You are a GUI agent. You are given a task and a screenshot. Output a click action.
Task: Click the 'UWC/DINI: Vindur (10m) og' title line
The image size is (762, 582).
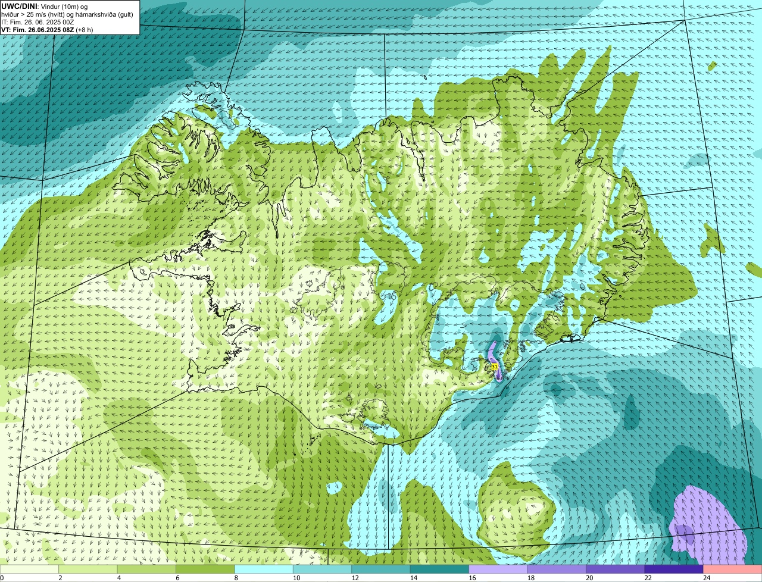(45, 6)
